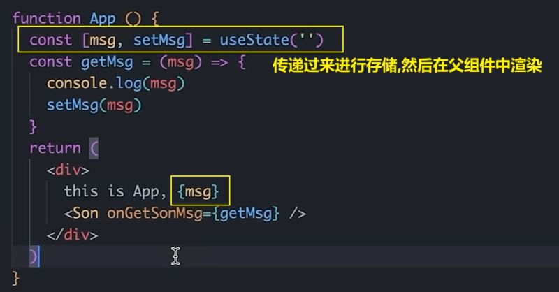The width and height of the screenshot is (559, 292).
Task: Click the final closing brace of App
Action: tap(15, 279)
